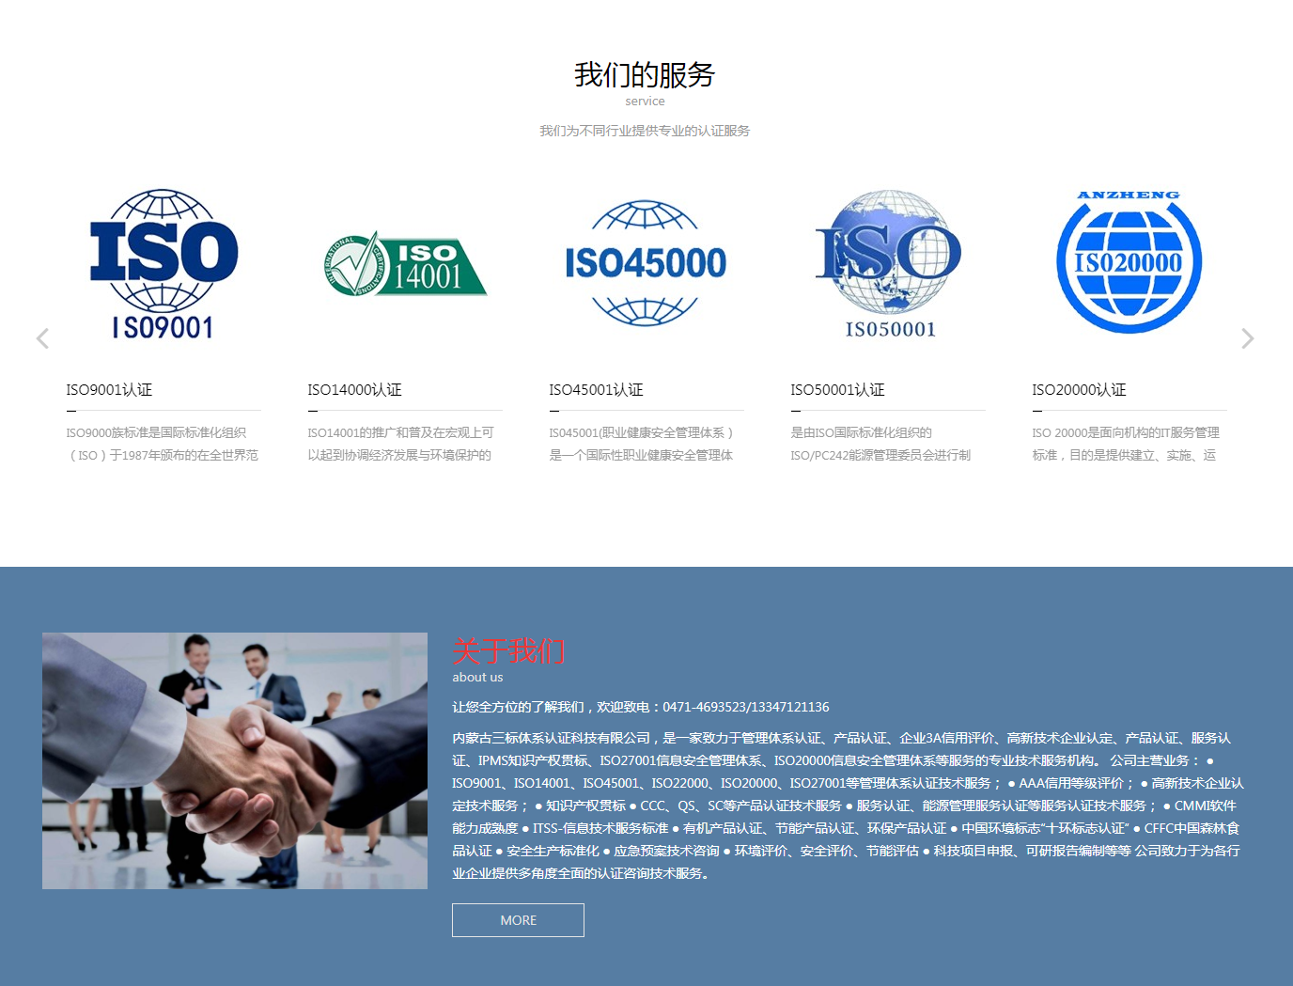The height and width of the screenshot is (986, 1293).
Task: Click the company intro paragraph starting 内蒙古三标
Action: 848,806
